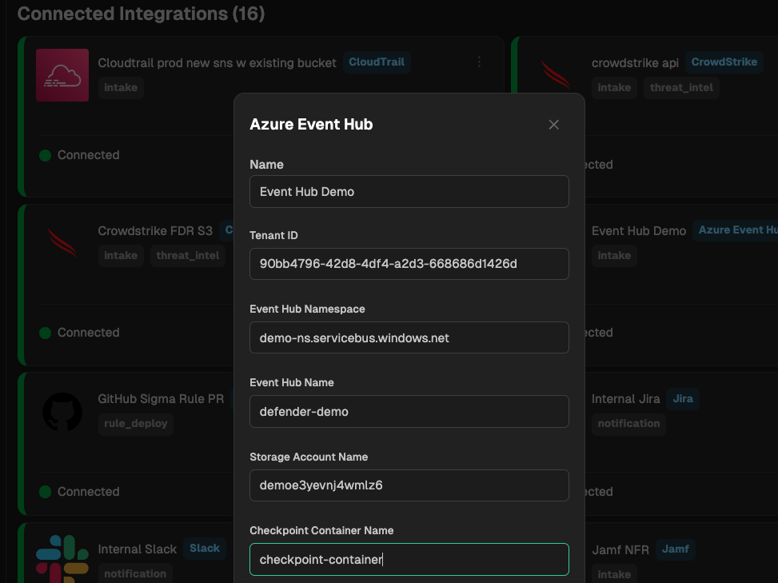The width and height of the screenshot is (778, 583).
Task: Open Event Hub Demo card title in background
Action: tap(639, 231)
